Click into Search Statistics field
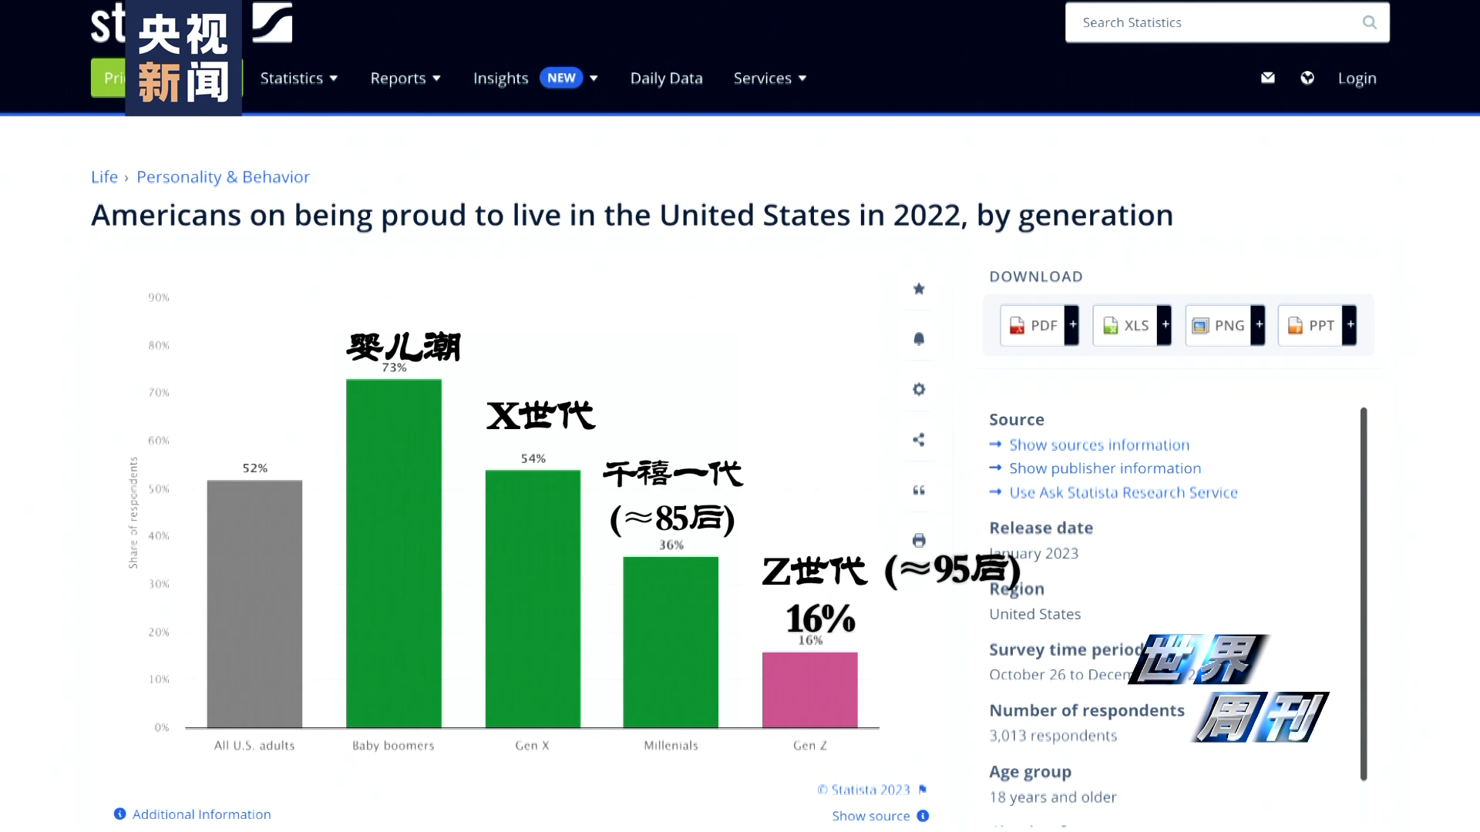Viewport: 1480px width, 832px height. [x=1210, y=22]
